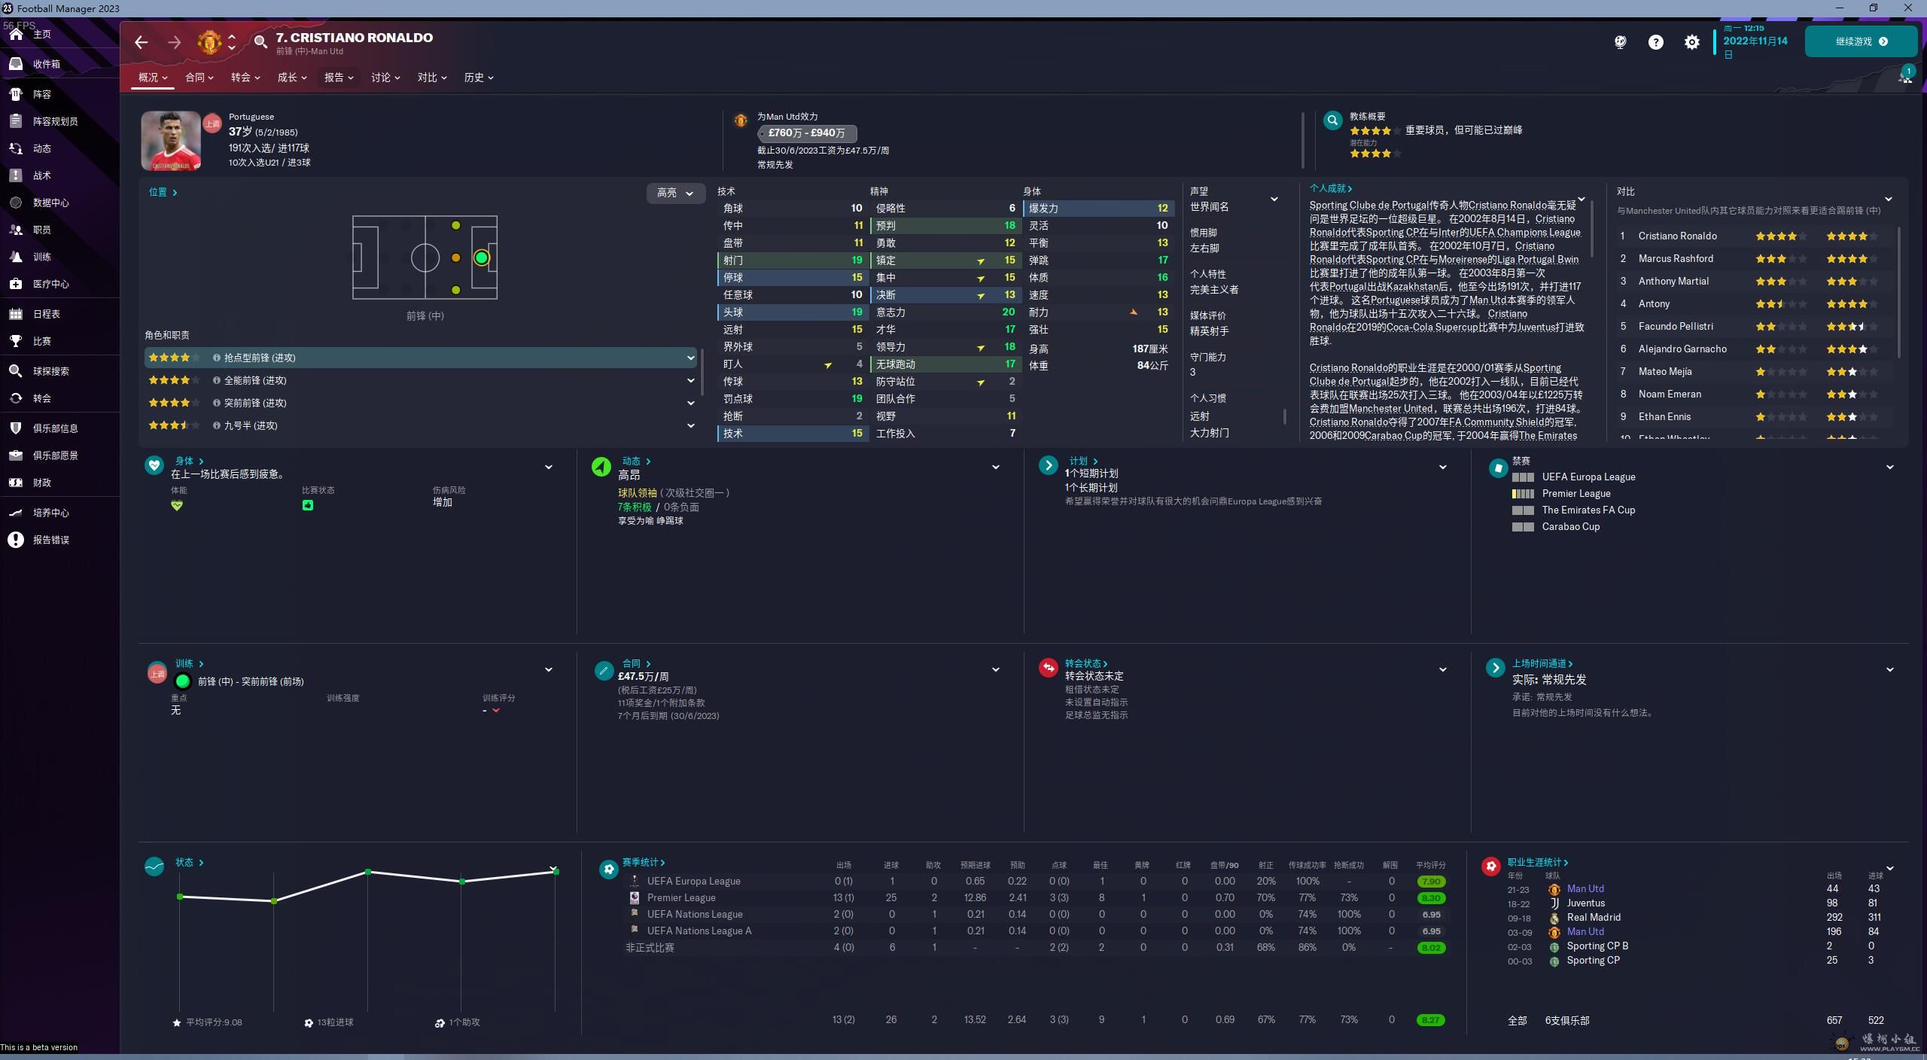Expand the 转会状态 panel chevron
The height and width of the screenshot is (1060, 1927).
1443,670
